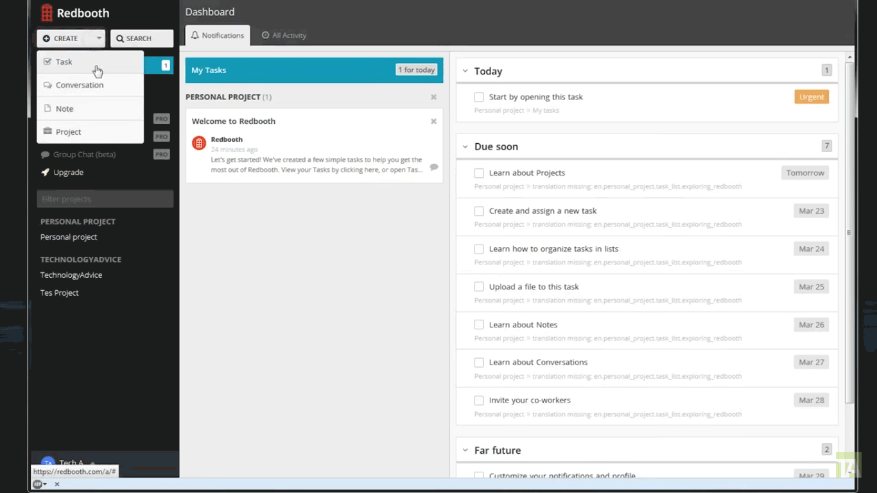The width and height of the screenshot is (877, 493).
Task: Click the Group Chat bubble icon
Action: (45, 155)
